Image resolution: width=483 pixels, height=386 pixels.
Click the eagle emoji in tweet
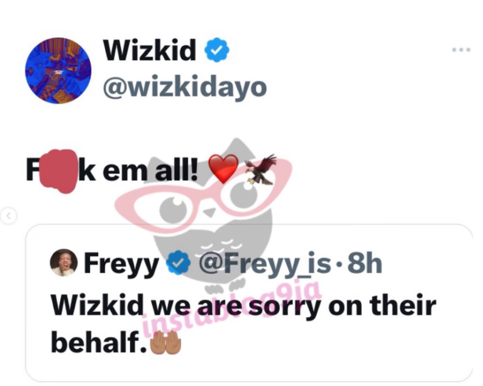(x=260, y=169)
